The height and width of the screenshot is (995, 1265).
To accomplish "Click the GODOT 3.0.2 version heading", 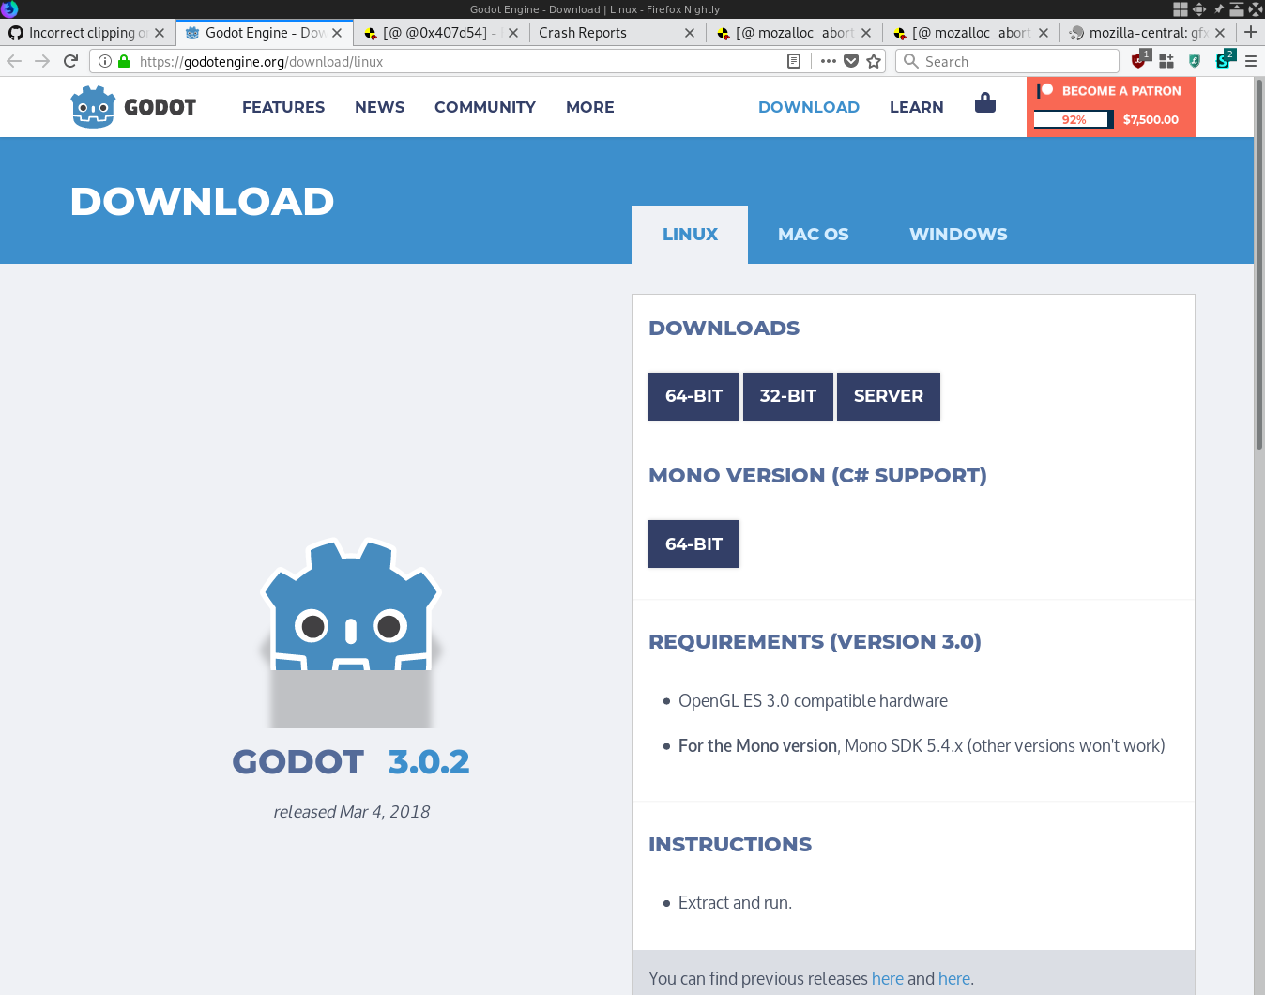I will click(351, 761).
